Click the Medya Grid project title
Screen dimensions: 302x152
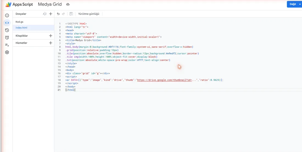point(50,4)
